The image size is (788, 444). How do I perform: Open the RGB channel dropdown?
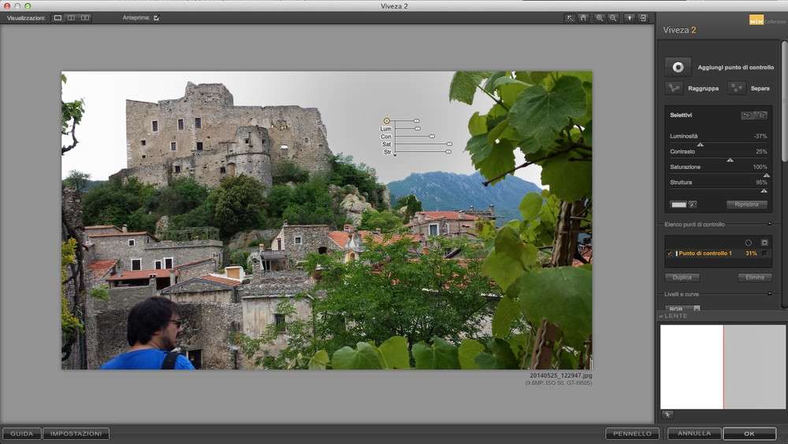[682, 308]
